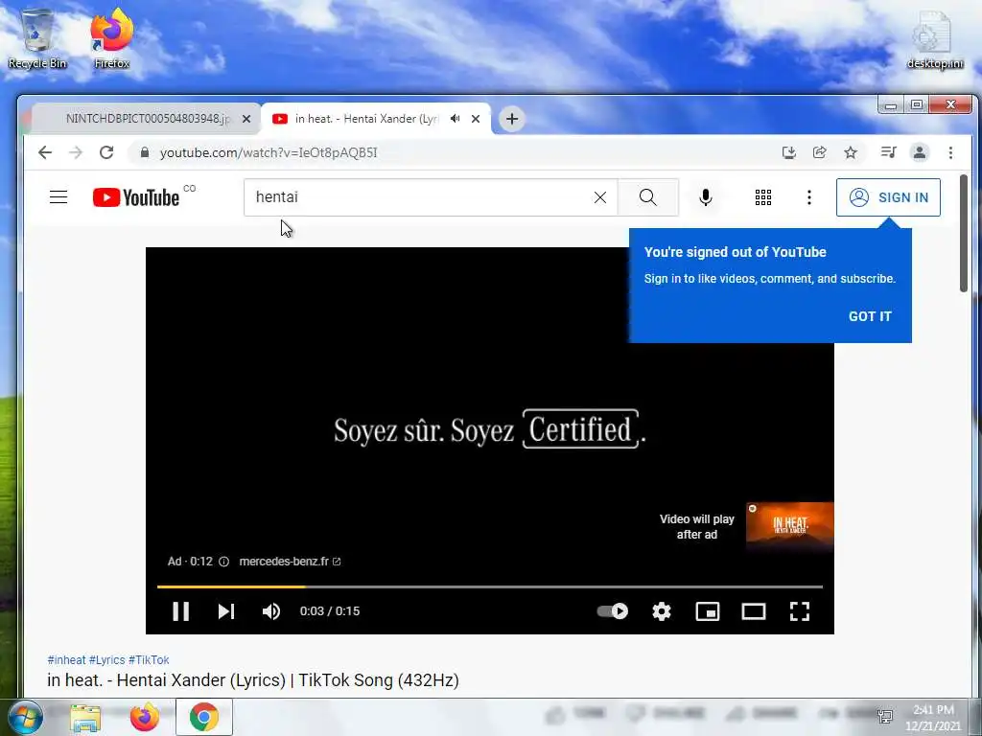The width and height of the screenshot is (982, 736).
Task: Open the #TikTok hashtag
Action: [149, 659]
